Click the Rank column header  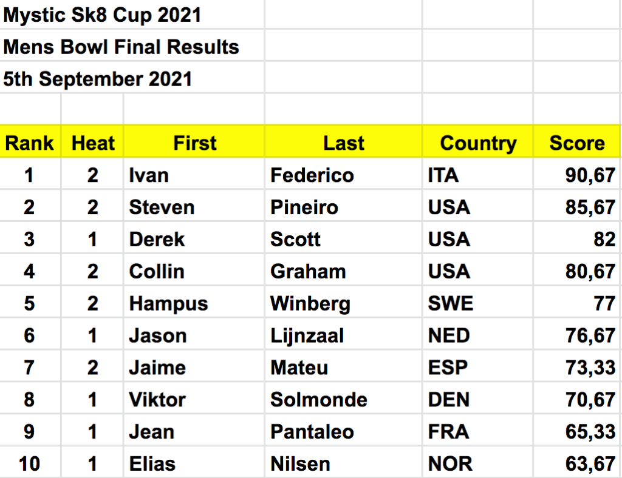tap(30, 143)
